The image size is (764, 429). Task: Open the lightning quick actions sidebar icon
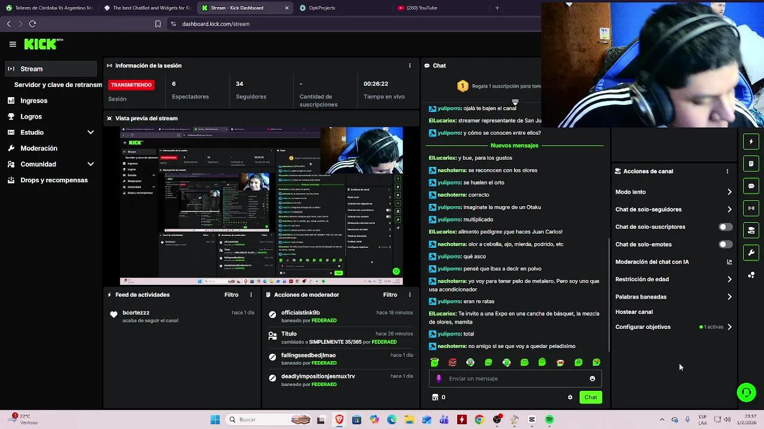coord(751,142)
